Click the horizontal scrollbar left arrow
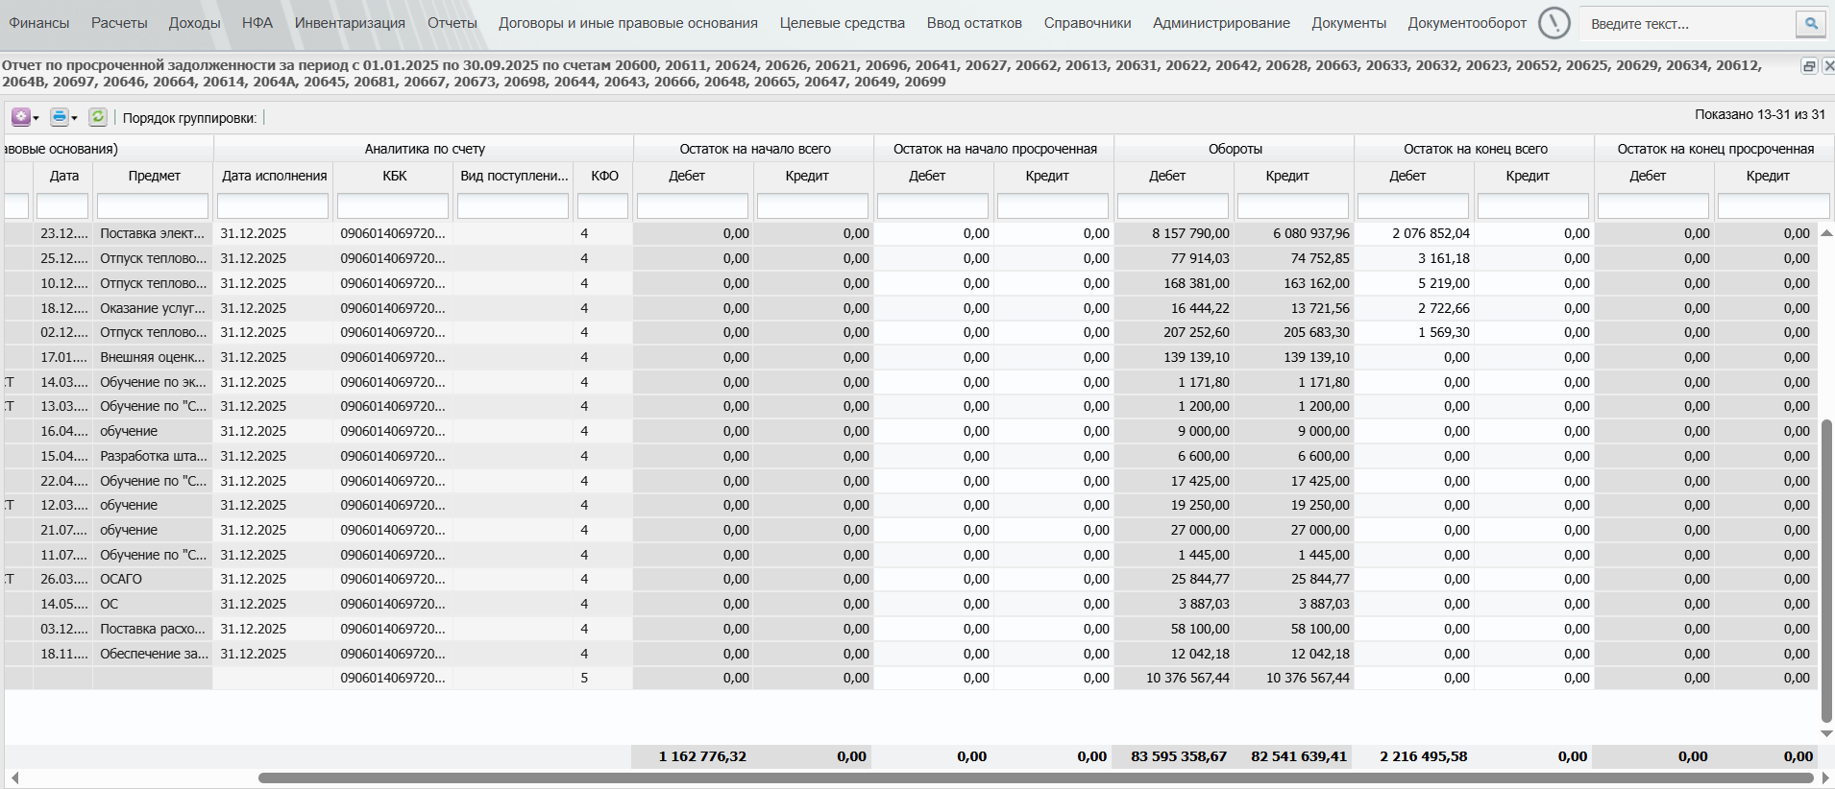Viewport: 1835px width, 789px height. click(13, 778)
